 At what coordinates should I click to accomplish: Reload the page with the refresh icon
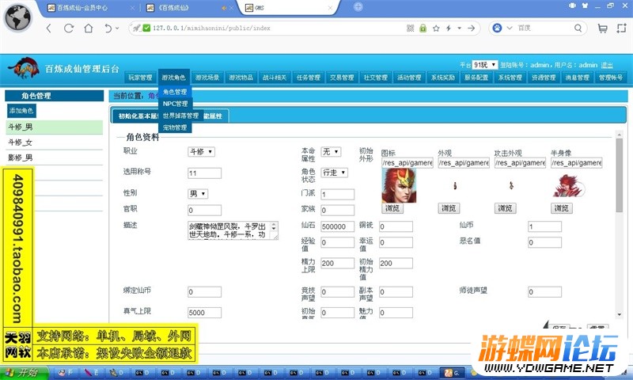click(69, 28)
